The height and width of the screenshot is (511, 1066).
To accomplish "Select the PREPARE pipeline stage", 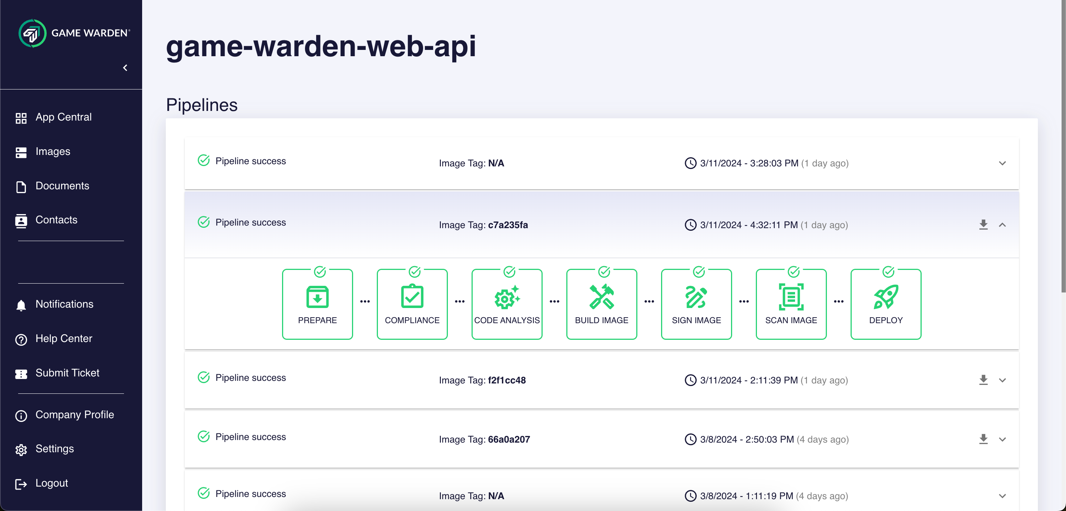I will (x=318, y=304).
